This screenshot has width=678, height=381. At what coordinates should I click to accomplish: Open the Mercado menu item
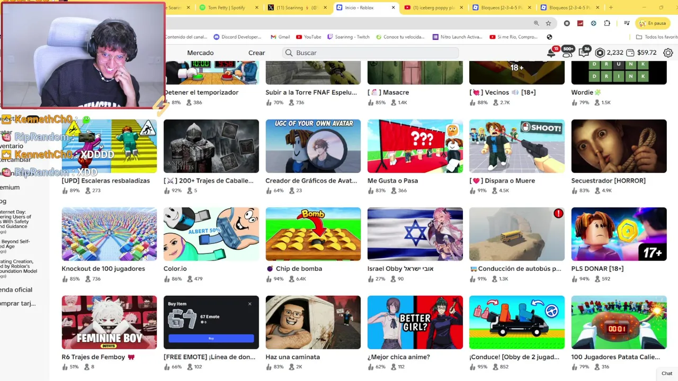[x=200, y=53]
